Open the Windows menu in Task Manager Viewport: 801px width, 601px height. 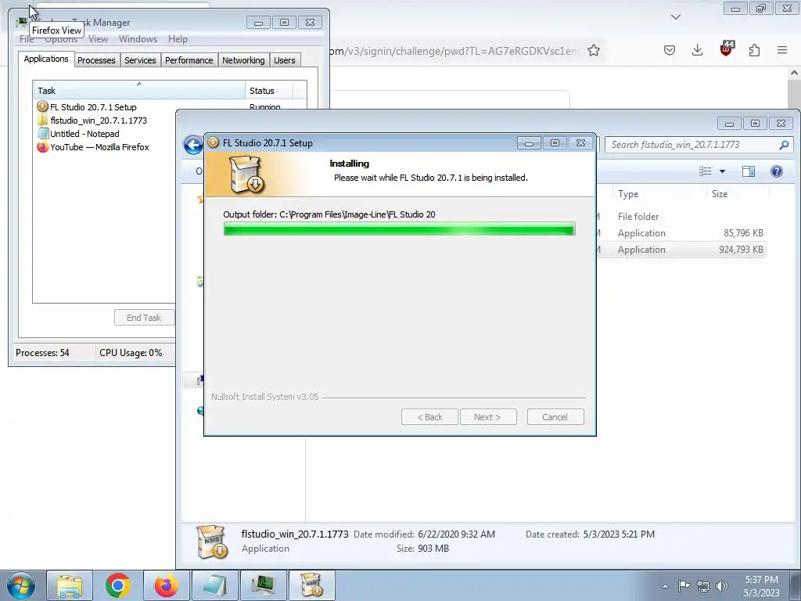[x=138, y=39]
